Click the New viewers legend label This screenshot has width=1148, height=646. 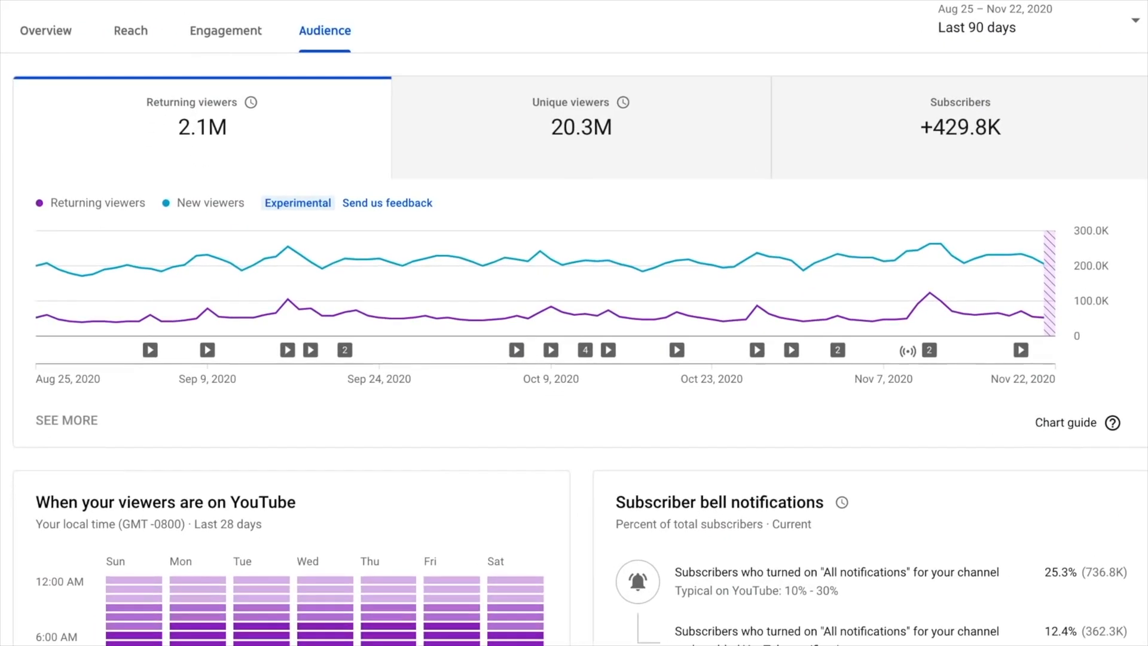click(x=210, y=203)
